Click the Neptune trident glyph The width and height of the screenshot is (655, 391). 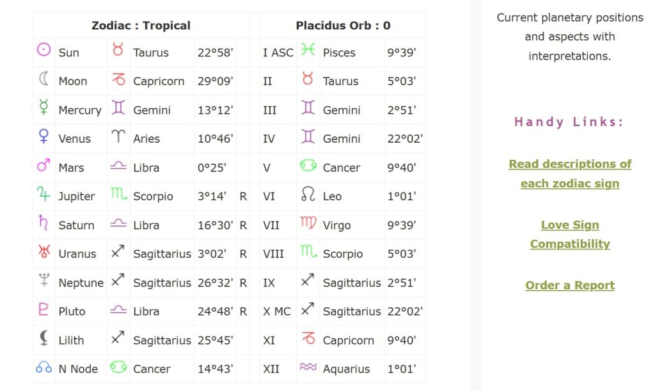[43, 280]
